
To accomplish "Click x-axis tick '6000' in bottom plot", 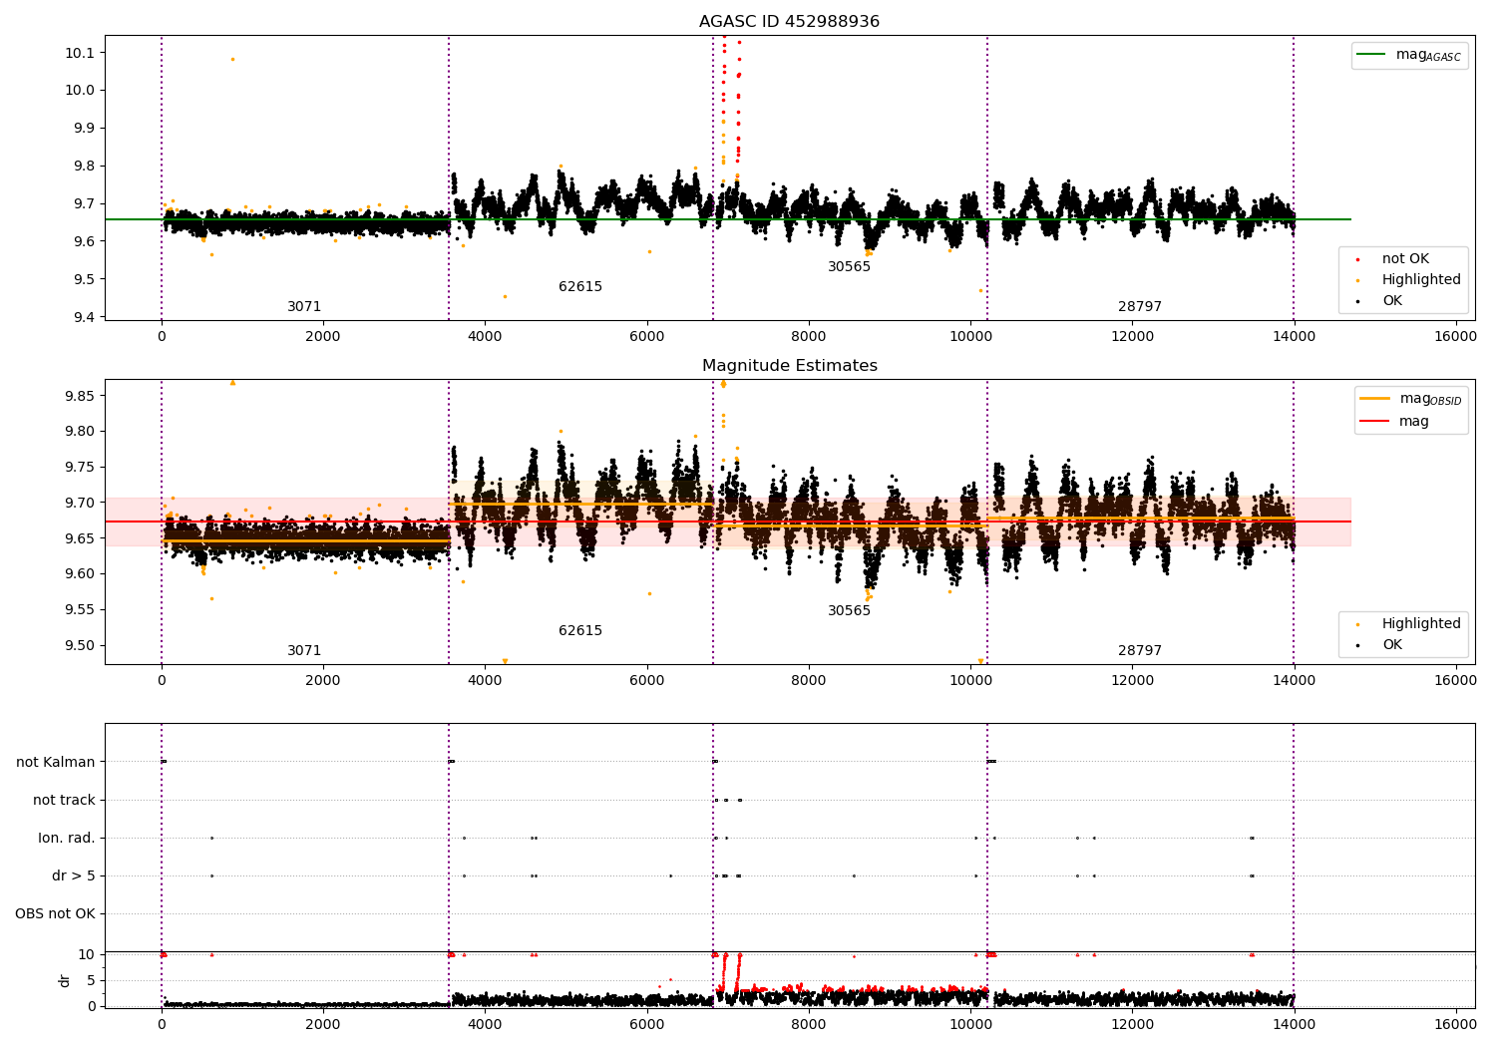I will tap(646, 1024).
